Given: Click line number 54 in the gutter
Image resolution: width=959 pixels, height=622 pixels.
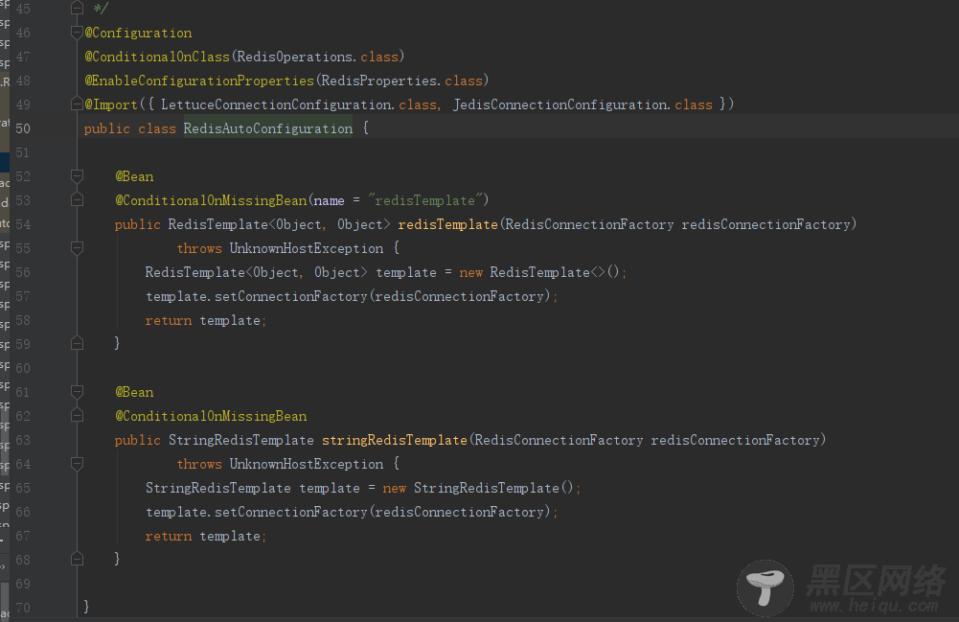Looking at the screenshot, I should (23, 224).
